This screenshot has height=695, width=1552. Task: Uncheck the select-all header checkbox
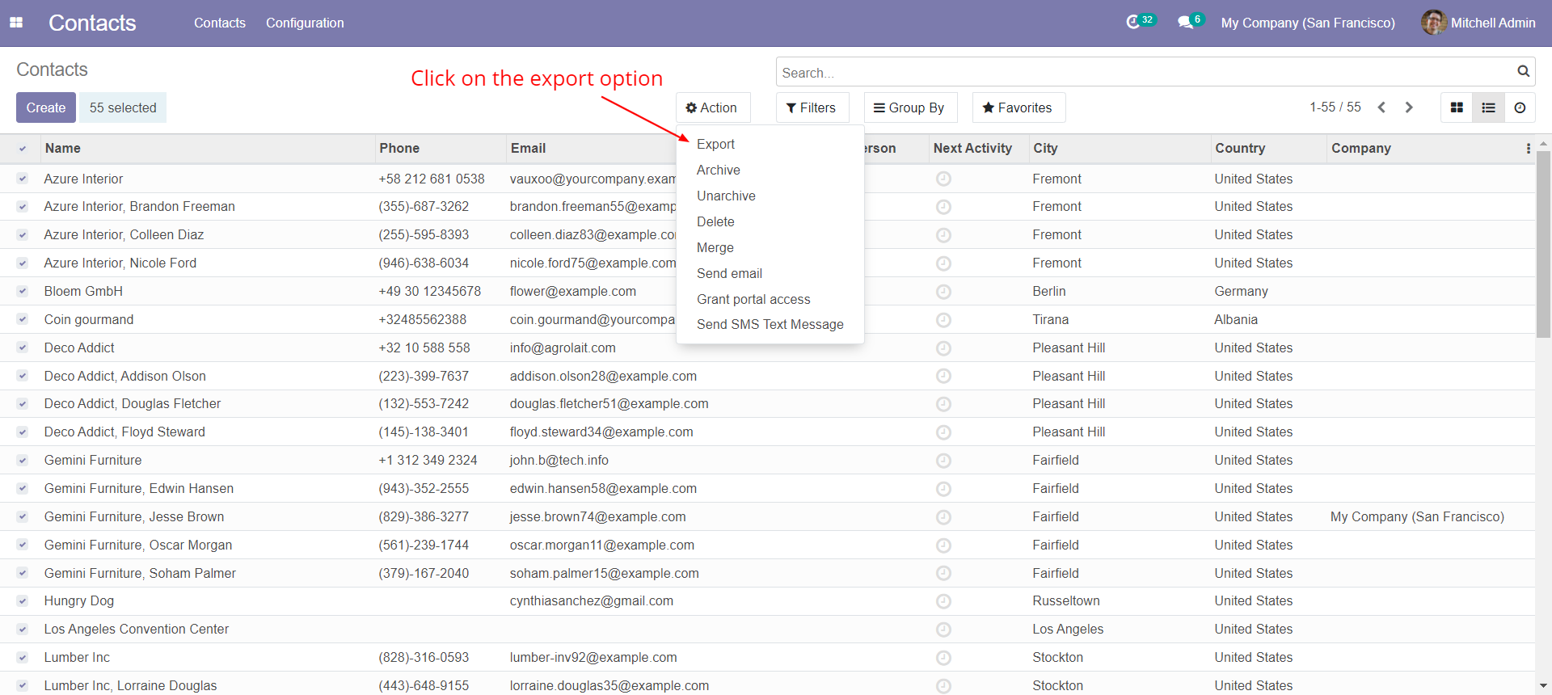(x=23, y=149)
